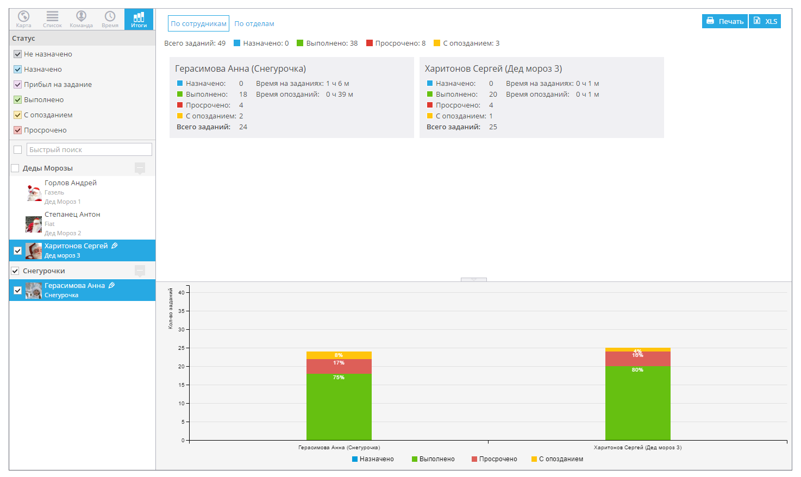
Task: Select the Итоги chart view
Action: pyautogui.click(x=139, y=19)
